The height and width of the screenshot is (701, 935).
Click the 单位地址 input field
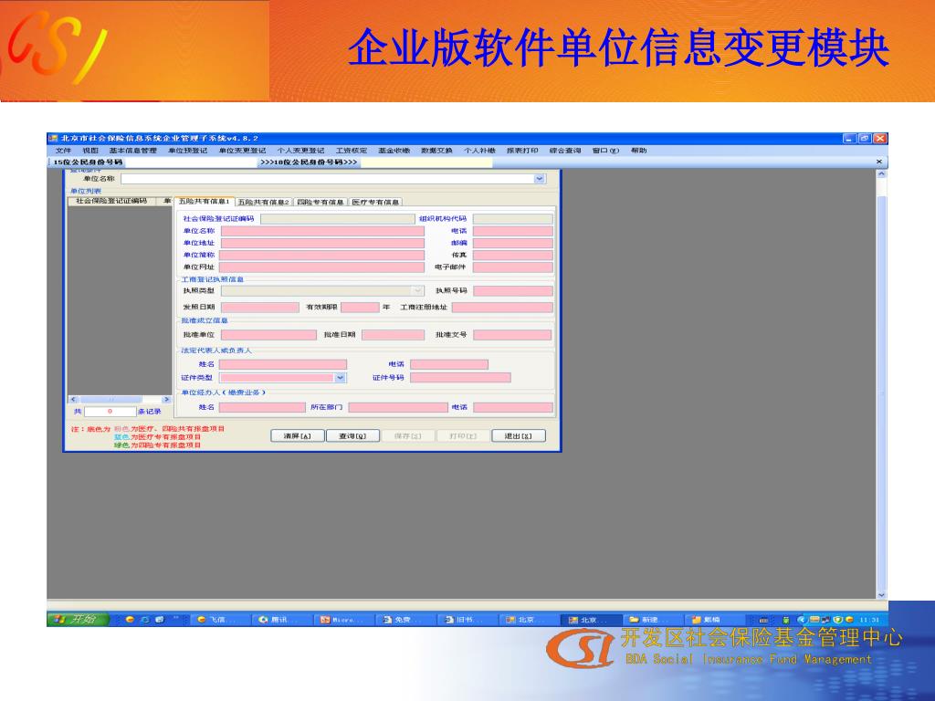click(x=322, y=243)
